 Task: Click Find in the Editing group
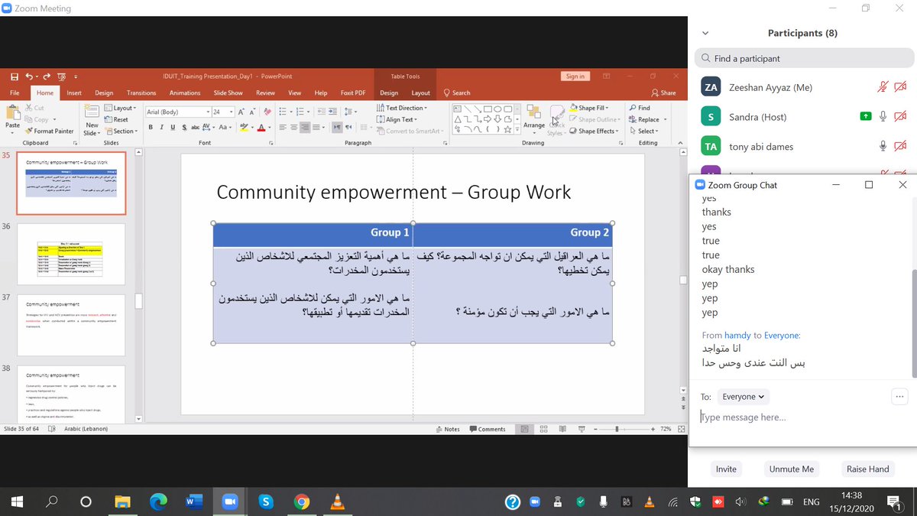pos(640,108)
